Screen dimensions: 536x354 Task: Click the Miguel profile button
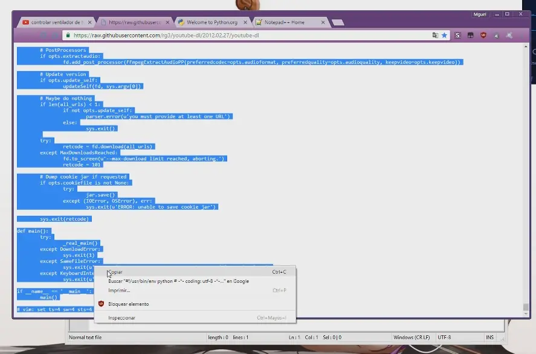coord(480,14)
